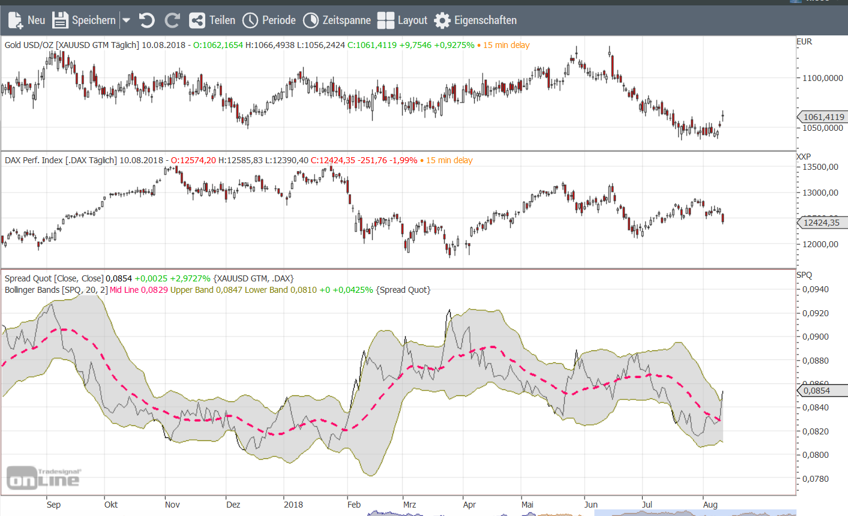
Task: Click the Speichern floppy disk icon
Action: click(x=60, y=20)
